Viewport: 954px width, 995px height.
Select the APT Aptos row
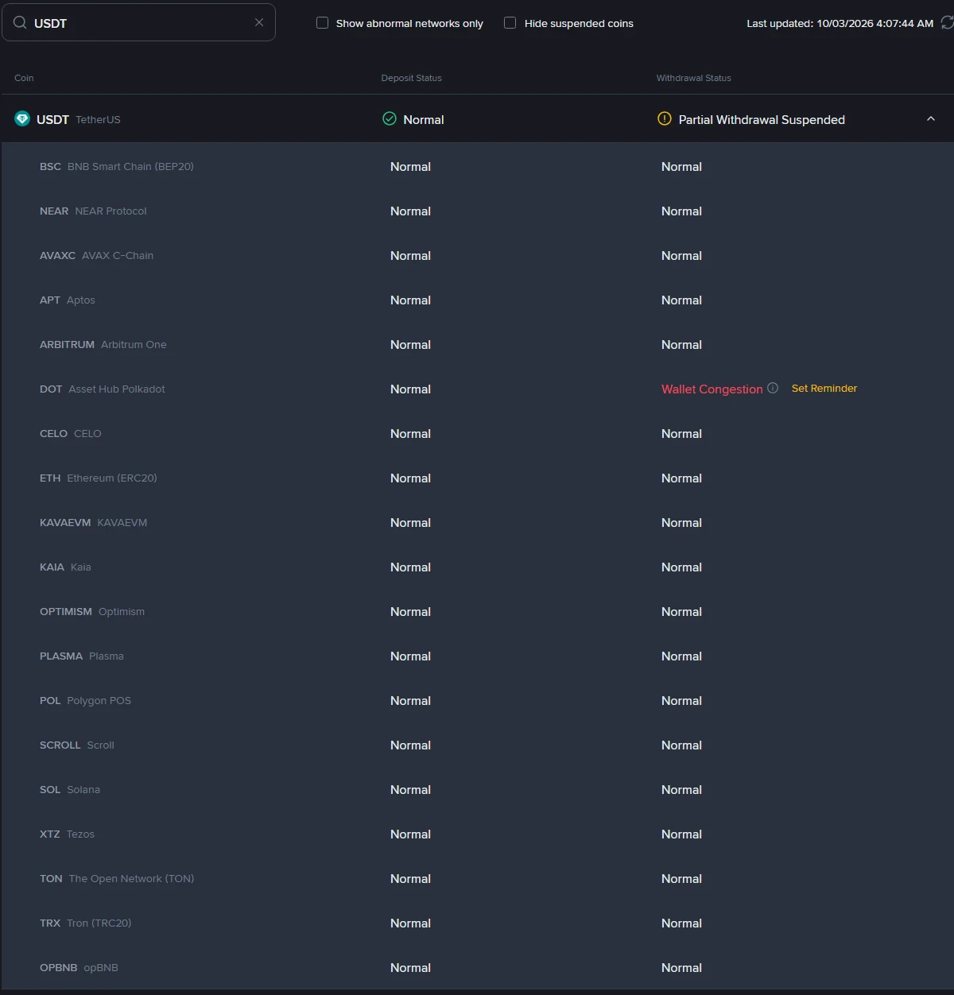click(477, 300)
